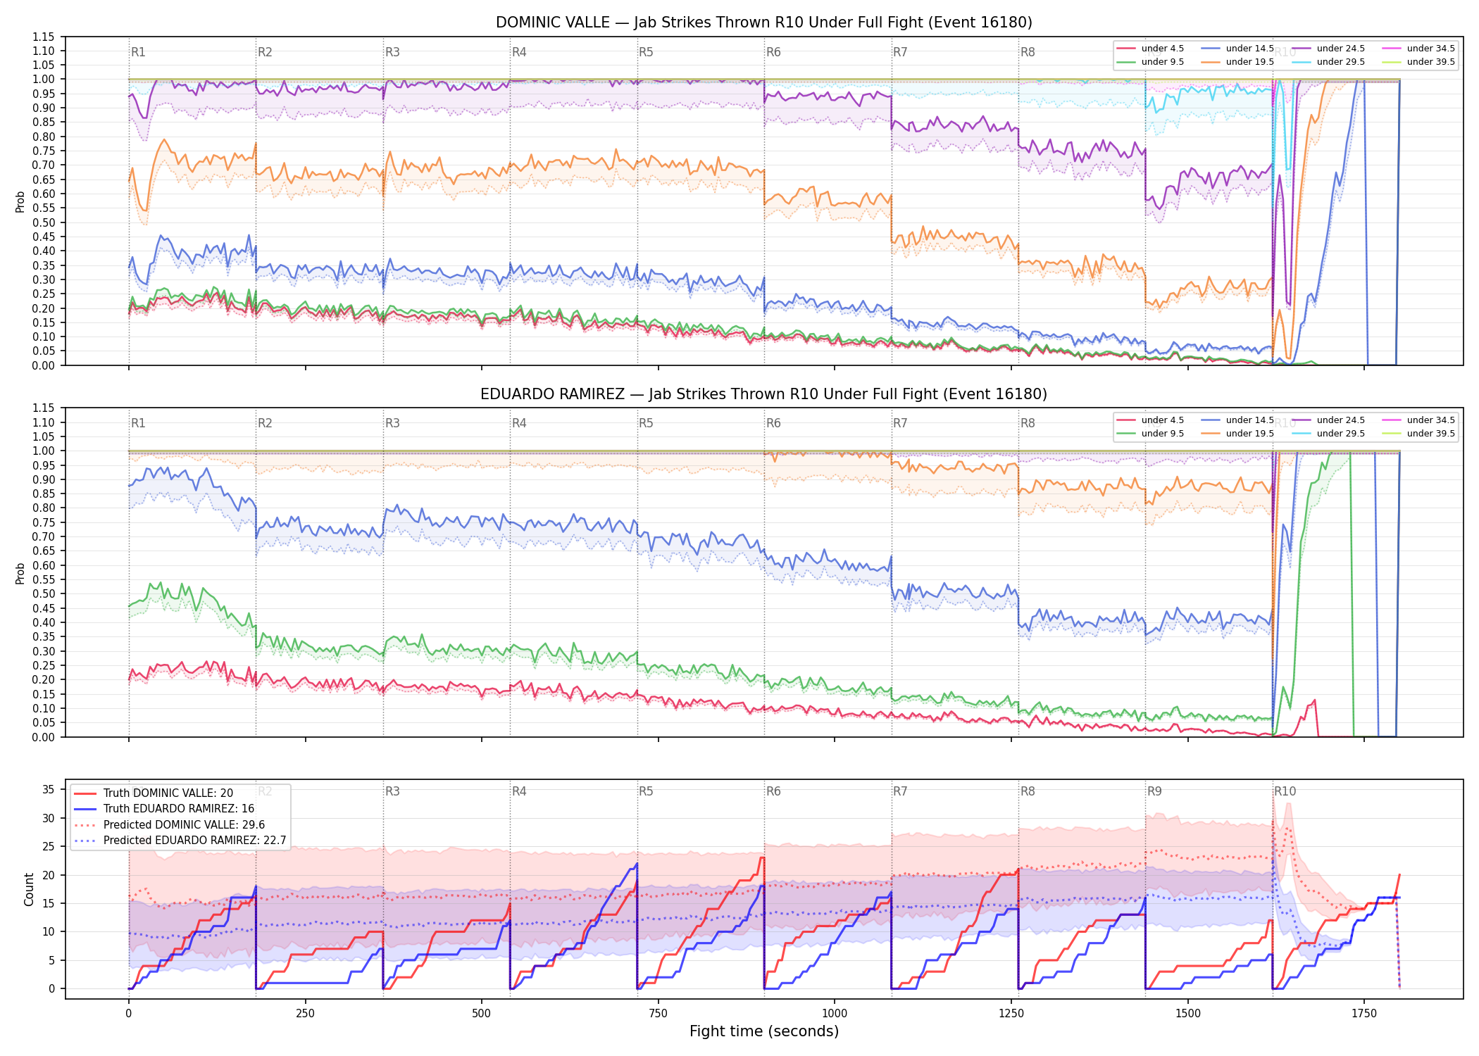Click the R8 round marker in top chart
The height and width of the screenshot is (1056, 1479).
point(1028,52)
